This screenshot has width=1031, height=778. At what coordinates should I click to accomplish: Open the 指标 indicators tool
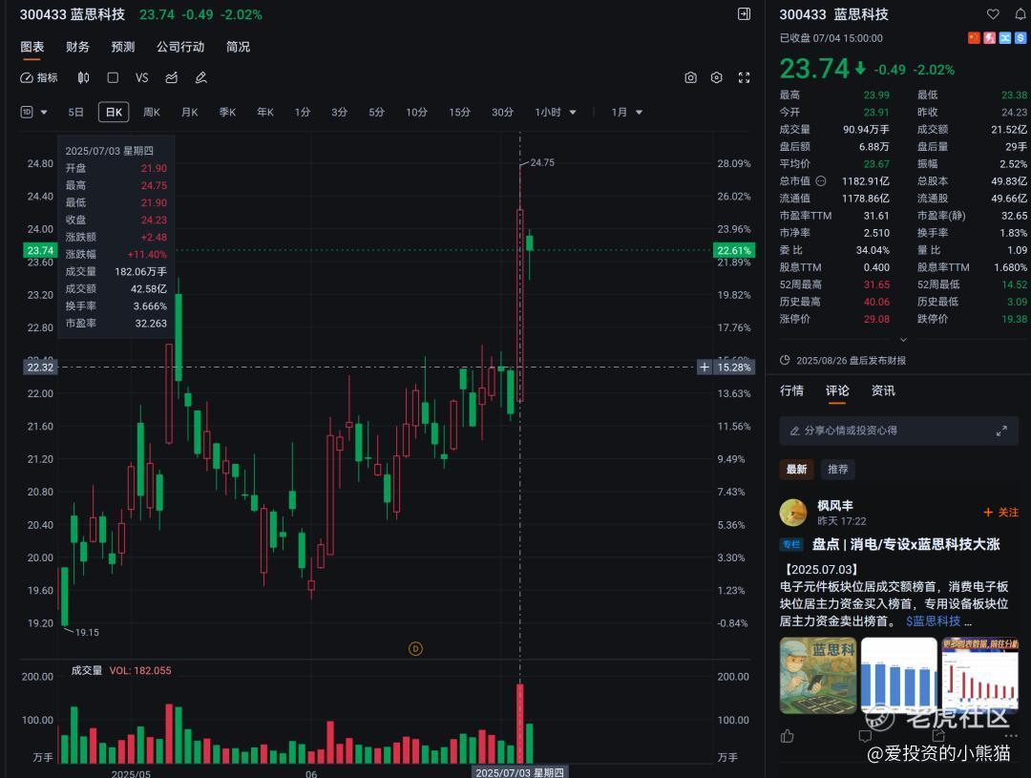[39, 77]
